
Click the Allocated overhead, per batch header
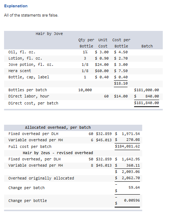[58, 127]
